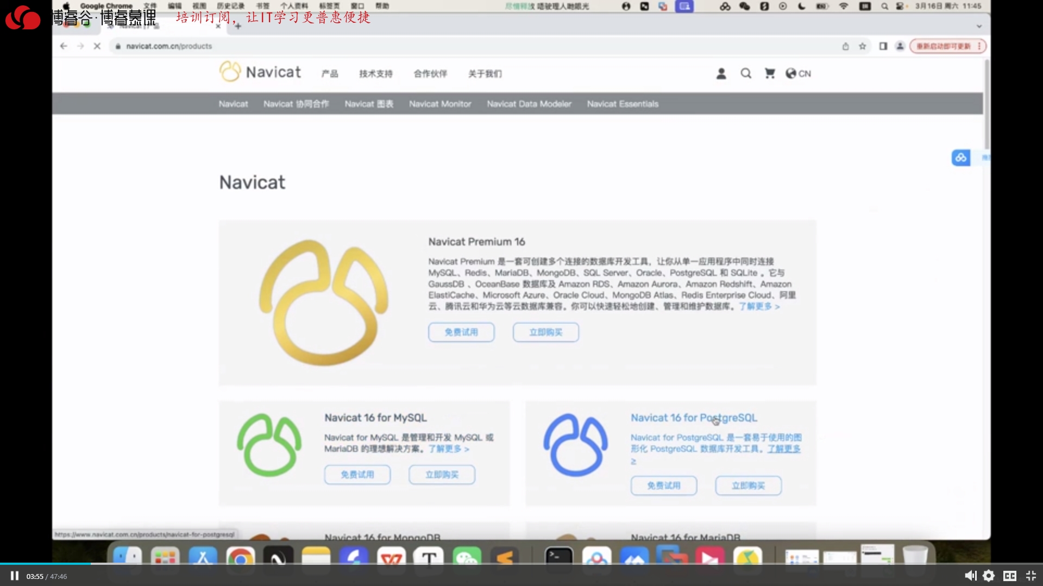The height and width of the screenshot is (586, 1043).
Task: Expand the tab search chevron
Action: point(979,26)
